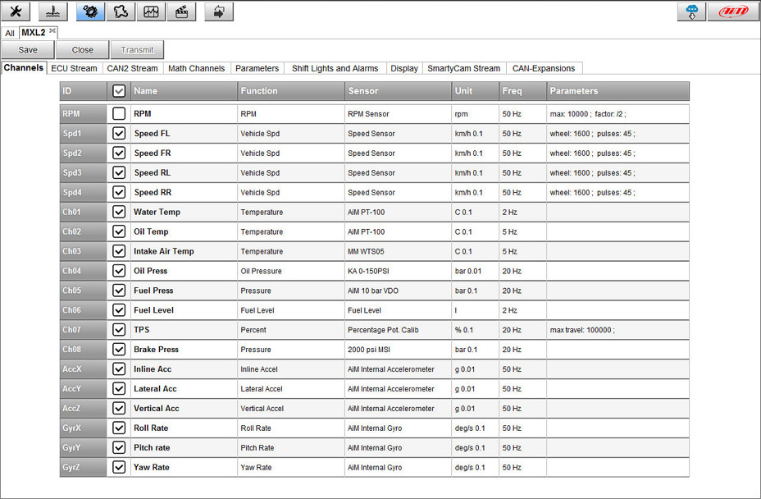761x499 pixels.
Task: Click the 'Vertical Acc' channel name
Action: tap(157, 408)
